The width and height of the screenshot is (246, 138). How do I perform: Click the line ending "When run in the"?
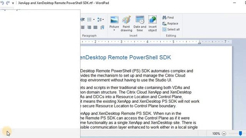click(x=131, y=113)
